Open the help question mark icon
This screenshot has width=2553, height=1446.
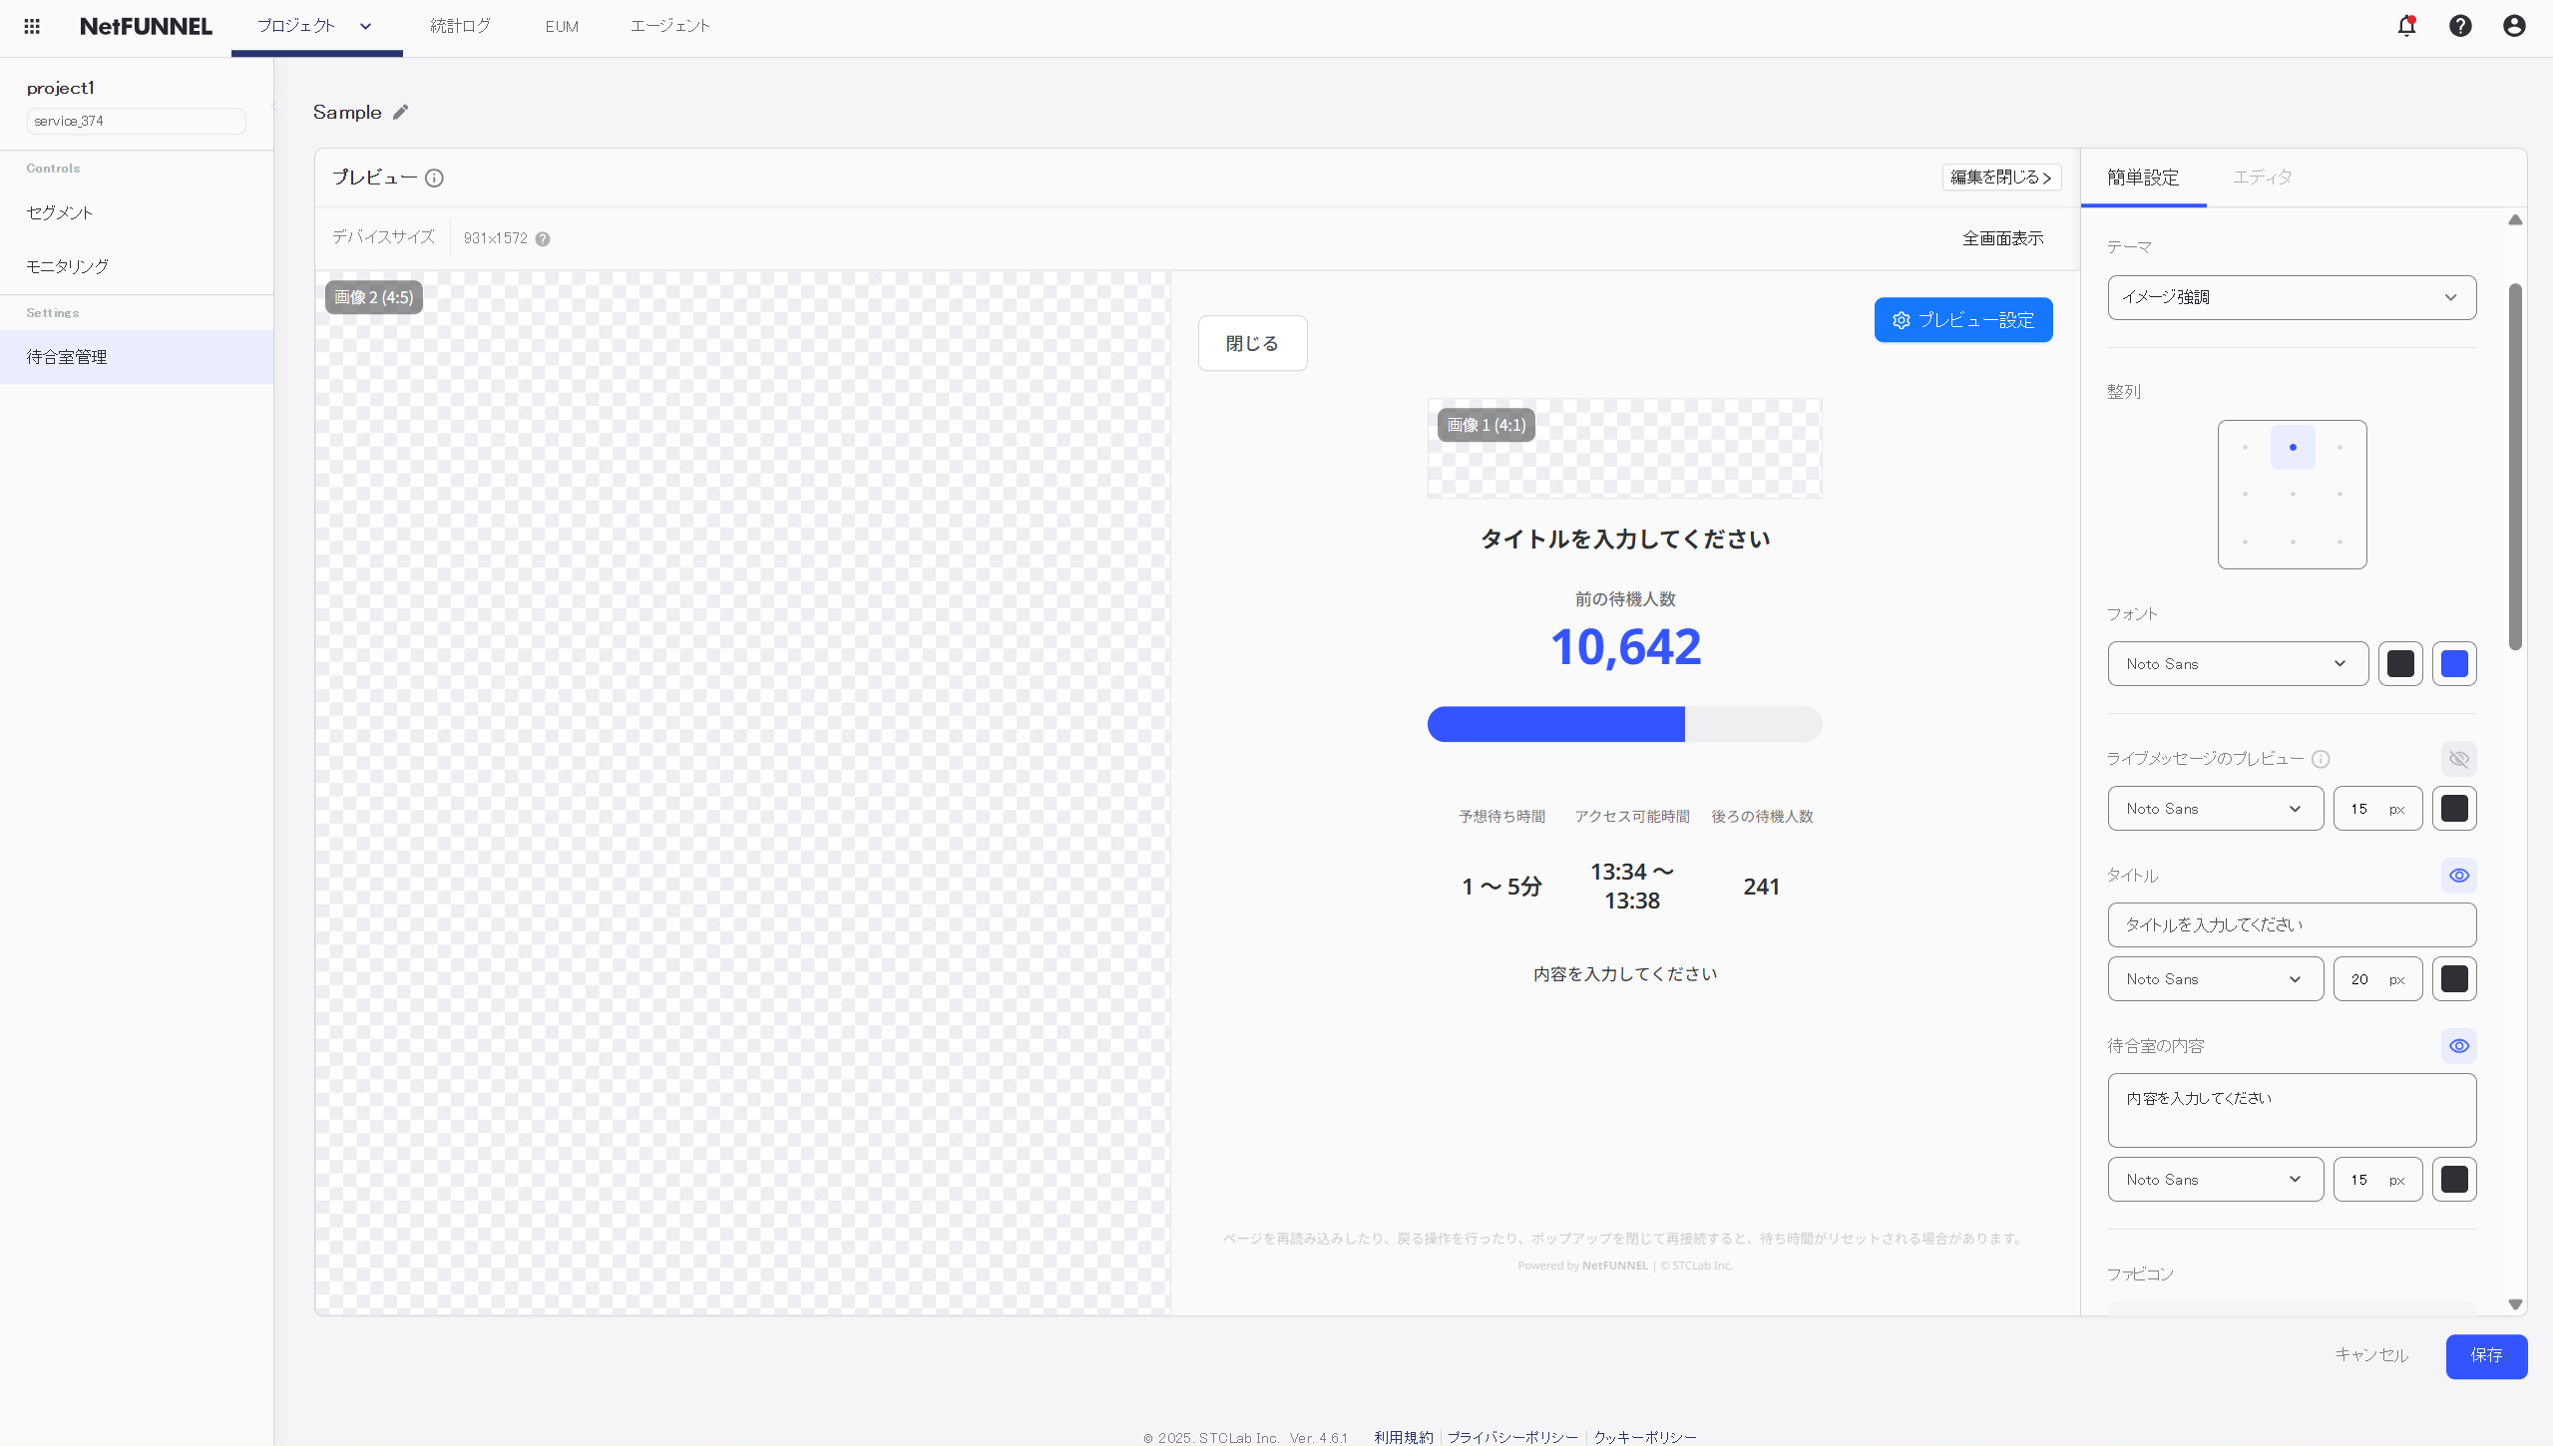tap(2460, 26)
